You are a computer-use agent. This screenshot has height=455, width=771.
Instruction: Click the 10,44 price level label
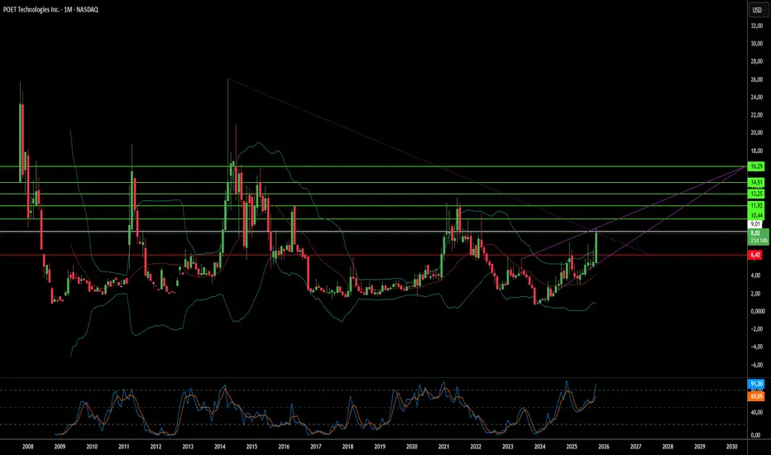click(x=756, y=215)
